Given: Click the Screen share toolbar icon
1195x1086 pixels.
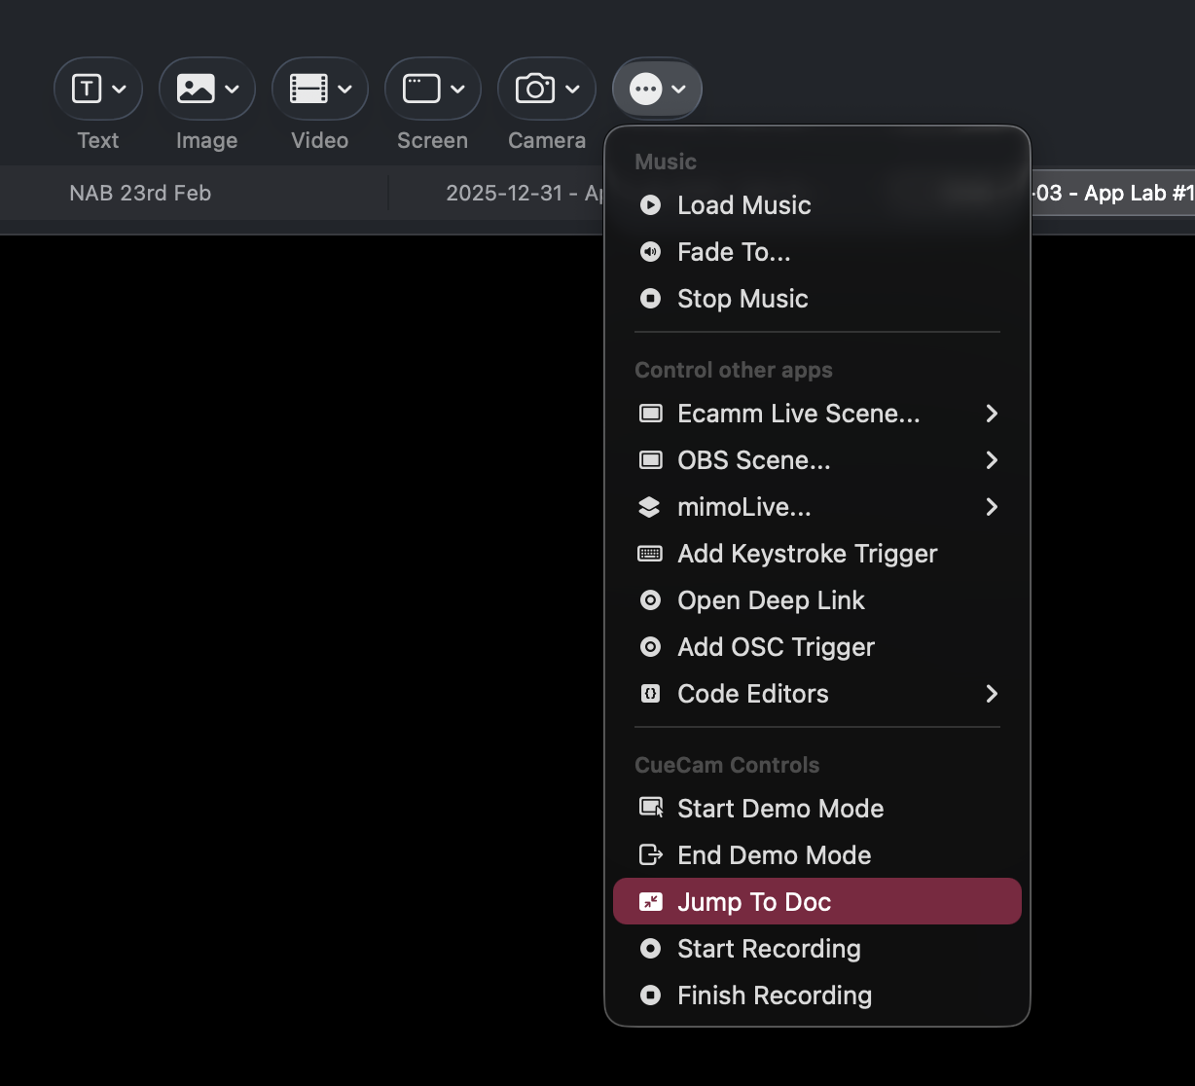Looking at the screenshot, I should click(421, 90).
